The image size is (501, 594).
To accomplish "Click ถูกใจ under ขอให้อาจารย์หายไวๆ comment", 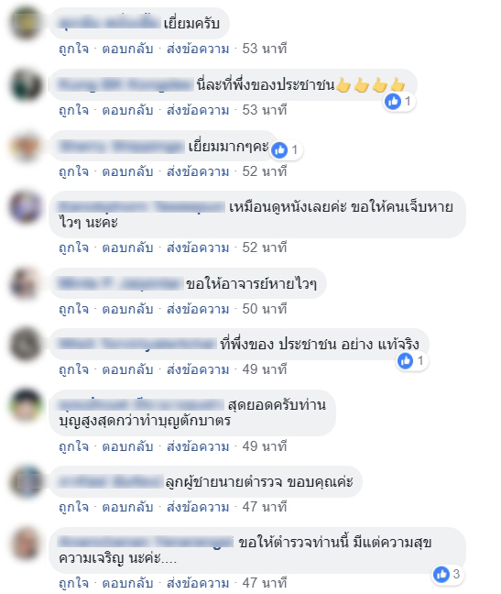I will (x=74, y=309).
